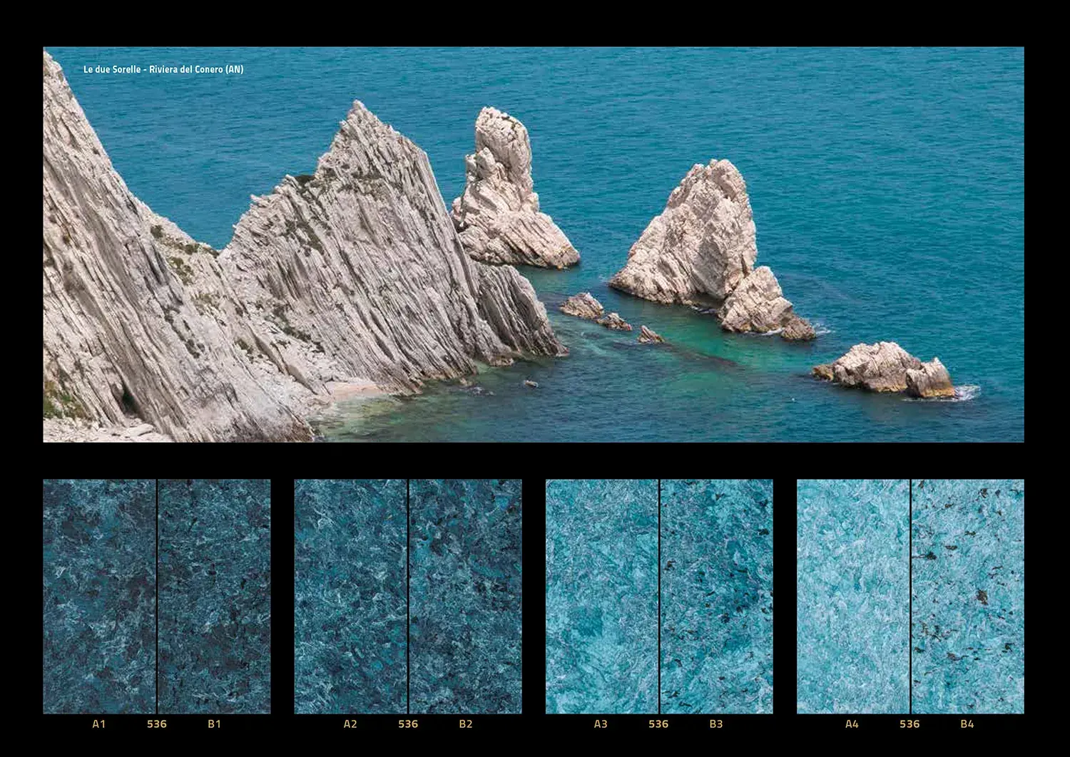
Task: Click the B1 label text
Action: [x=214, y=724]
